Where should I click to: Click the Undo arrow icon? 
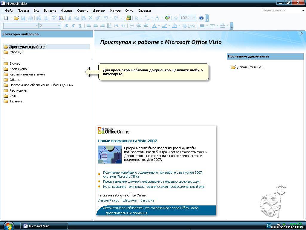point(106,18)
